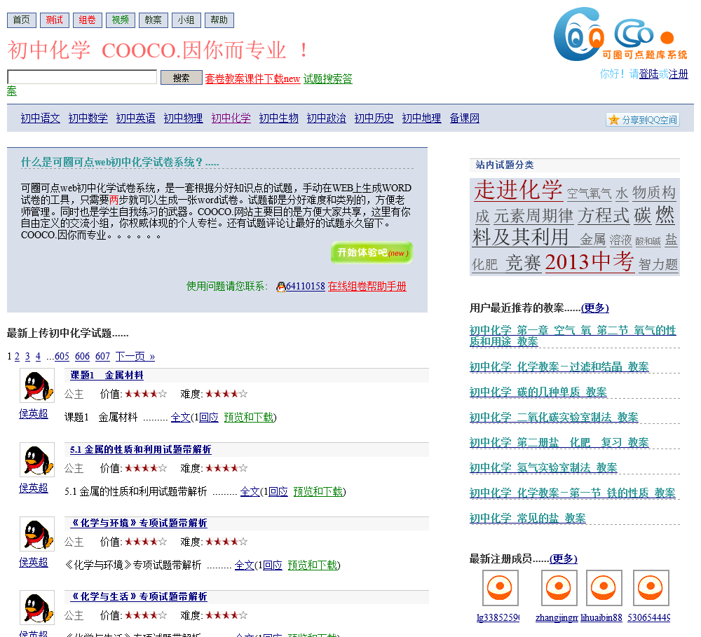The height and width of the screenshot is (637, 701).
Task: Open the 备课网 link
Action: tap(465, 118)
